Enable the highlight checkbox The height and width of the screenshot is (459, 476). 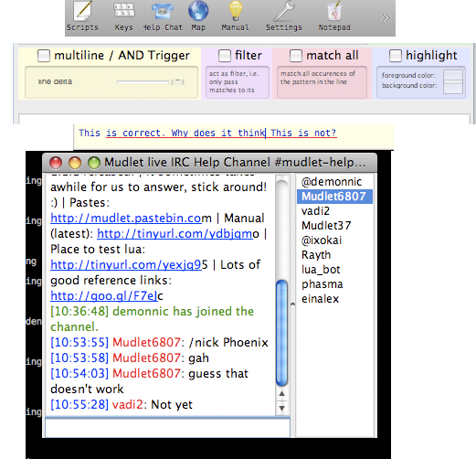pos(396,56)
